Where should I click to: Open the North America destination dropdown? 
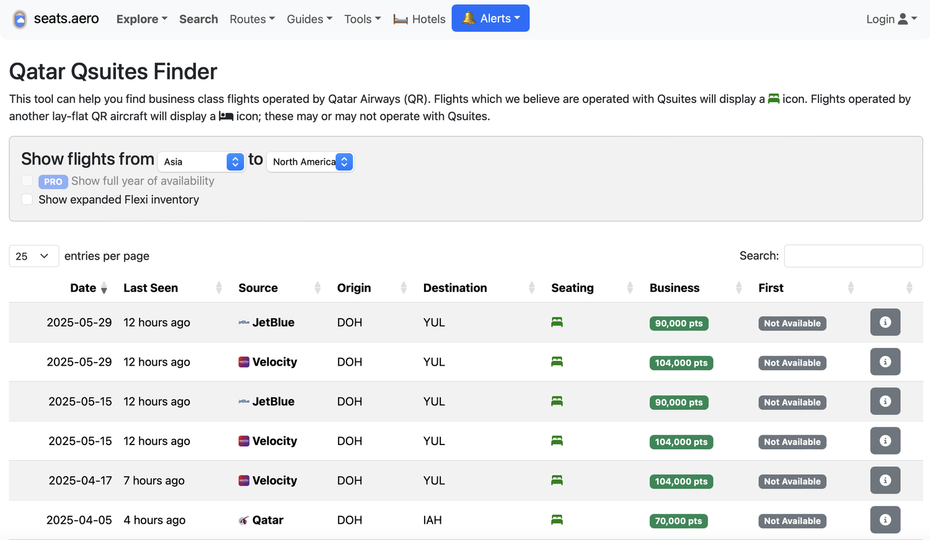point(310,162)
